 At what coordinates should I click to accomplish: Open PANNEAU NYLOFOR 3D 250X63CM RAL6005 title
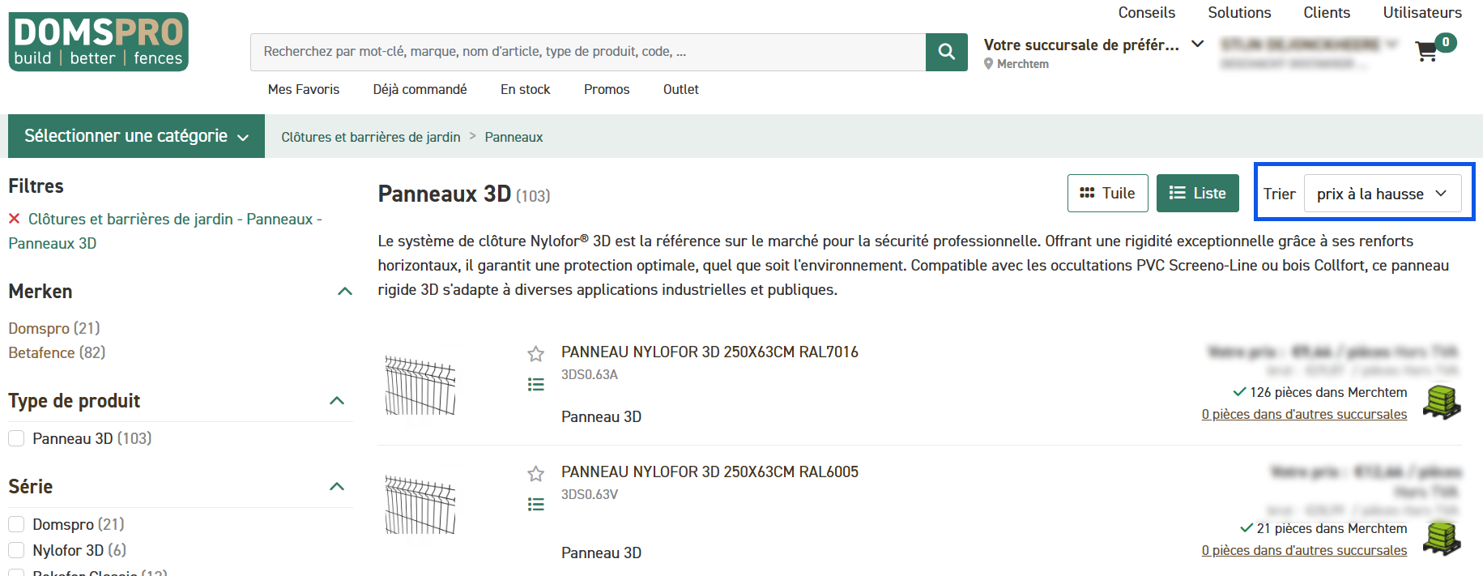click(x=710, y=471)
